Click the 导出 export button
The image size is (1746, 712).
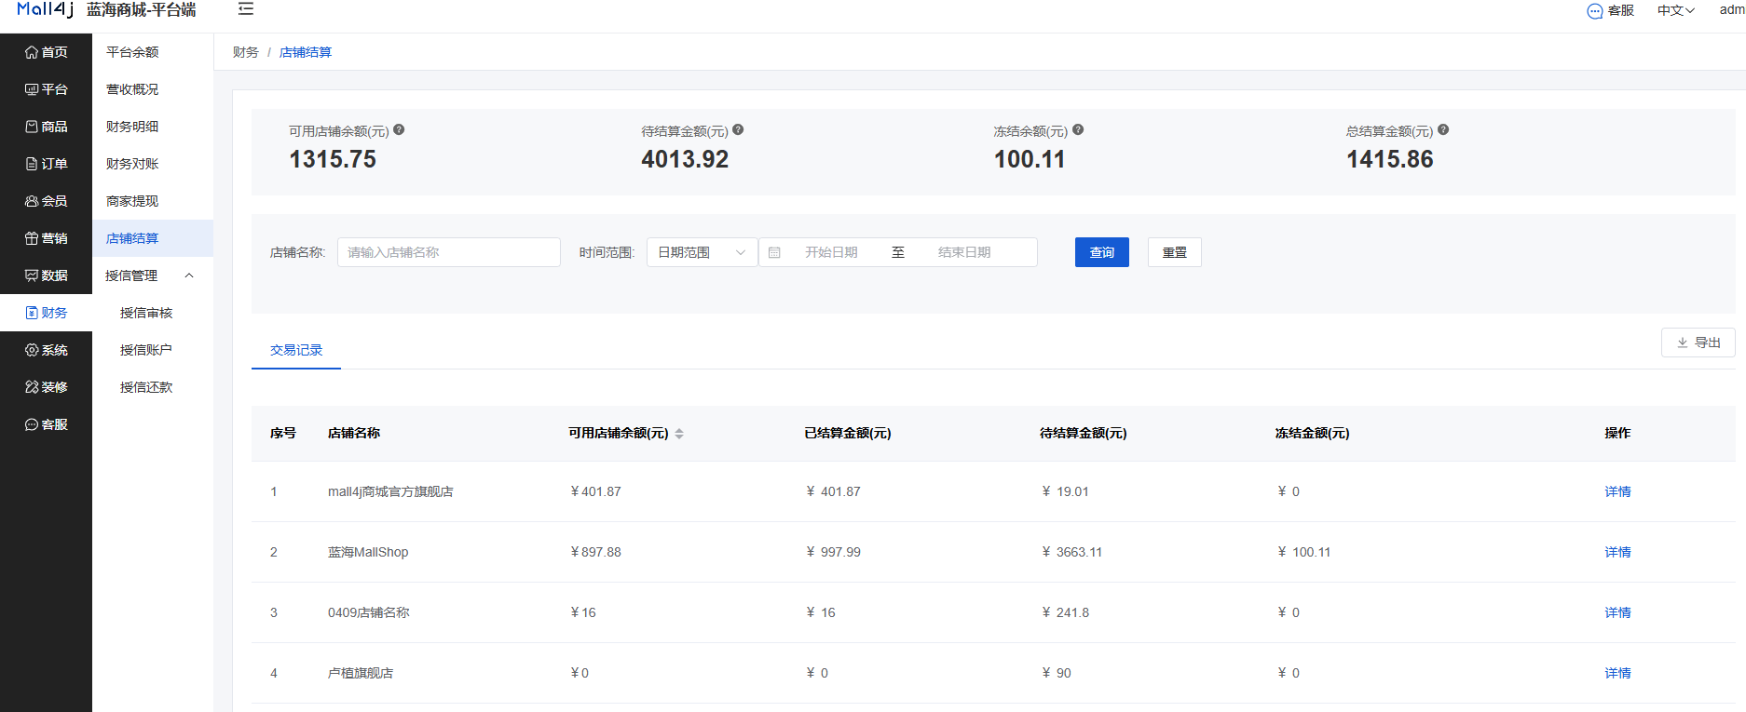click(1698, 343)
